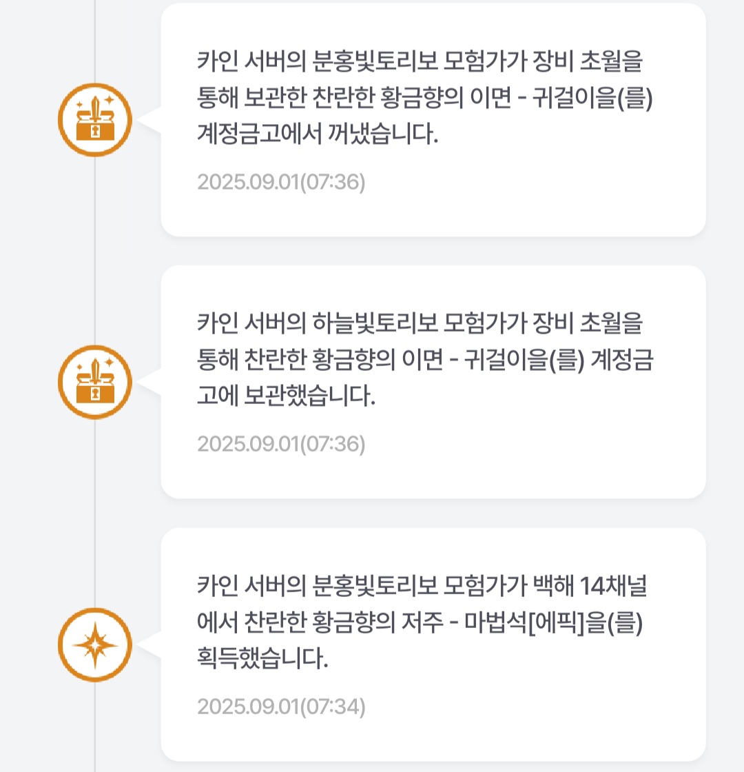Screen dimensions: 744x772
Task: Click the speech-bubble pointer of the 마법석 card
Action: 149,644
